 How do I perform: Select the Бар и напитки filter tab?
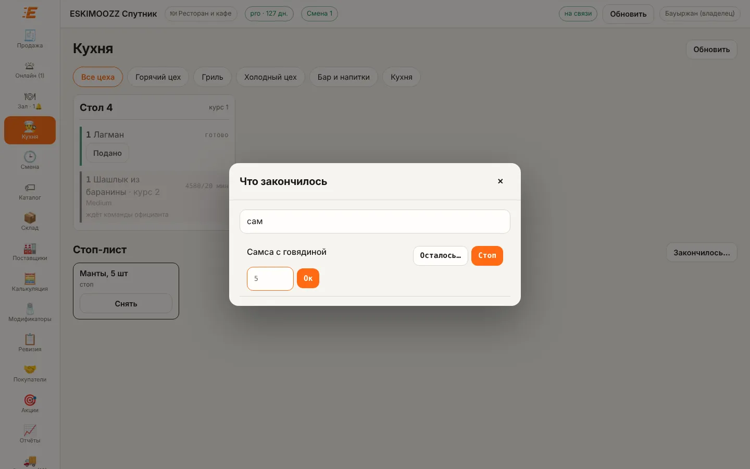344,77
